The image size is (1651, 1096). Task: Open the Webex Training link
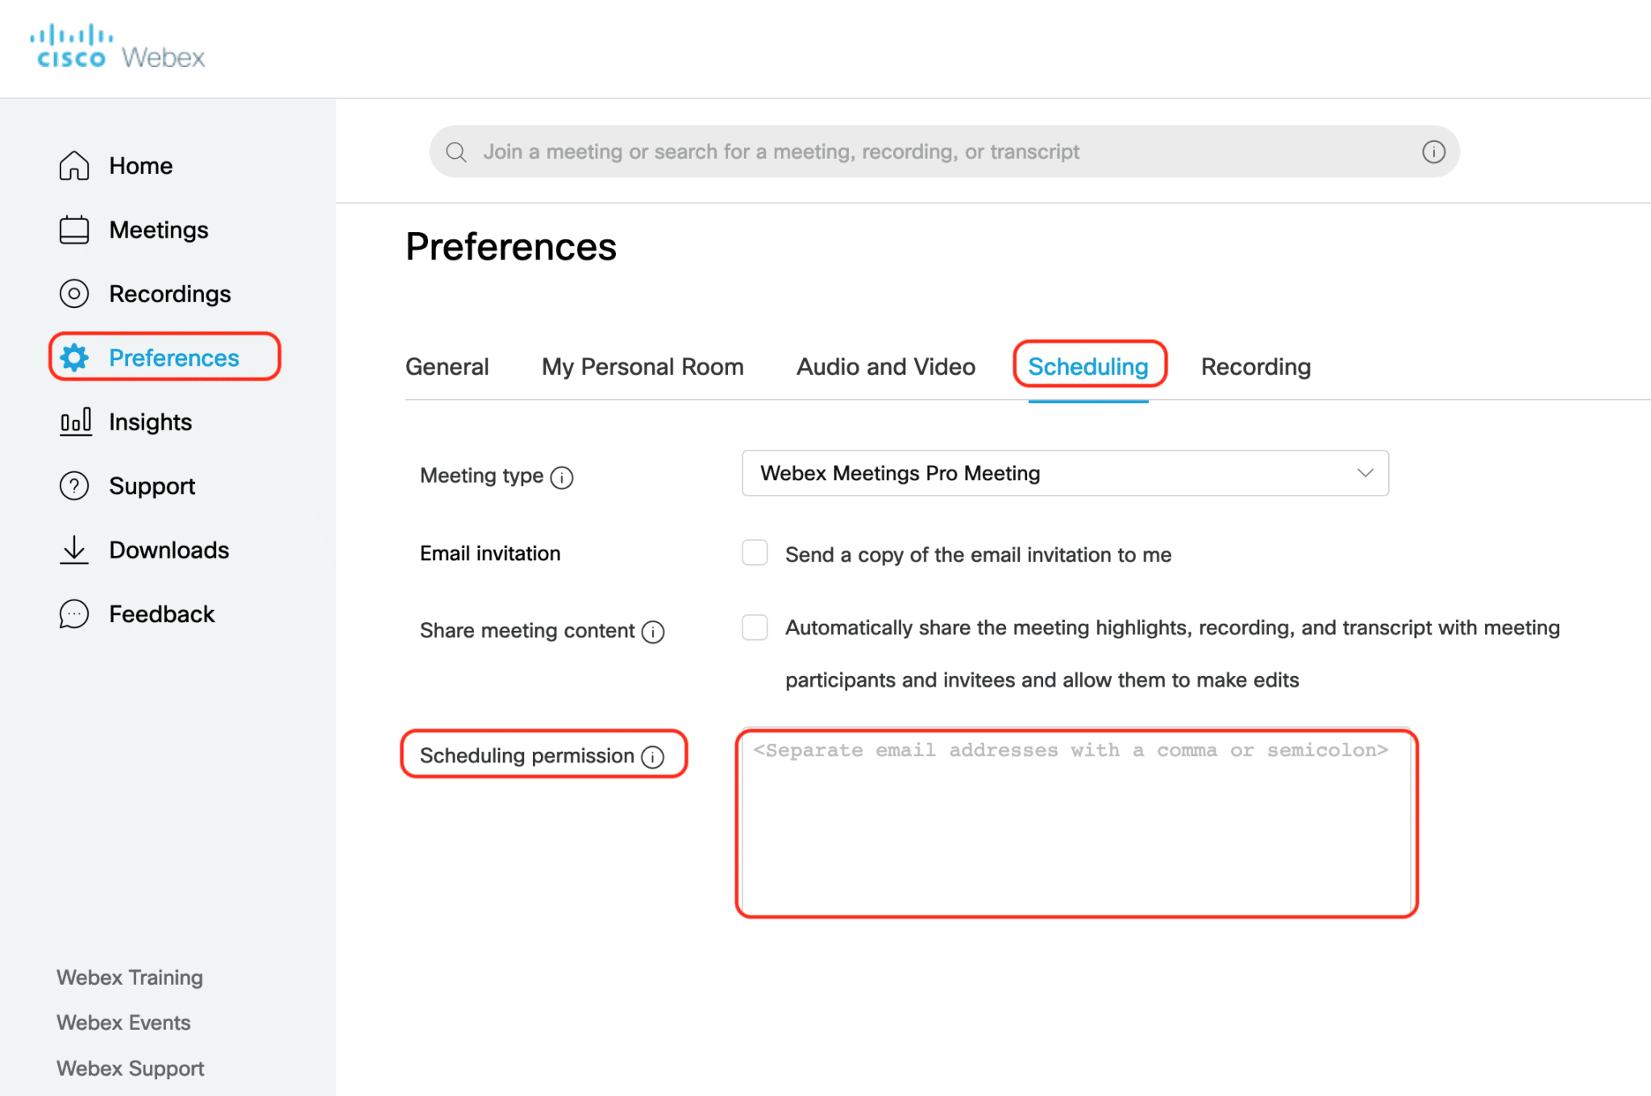click(x=129, y=977)
